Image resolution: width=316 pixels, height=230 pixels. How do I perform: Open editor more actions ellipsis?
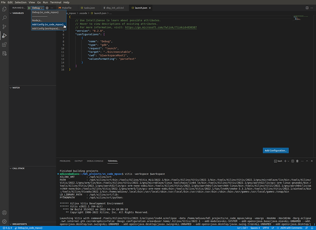pyautogui.click(x=312, y=8)
